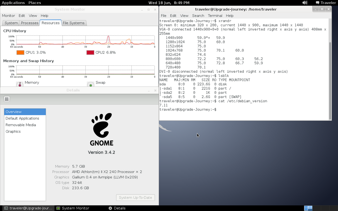Screen dimensions: 338x211
Task: Click the CPU History graph
Action: pyautogui.click(x=86, y=40)
